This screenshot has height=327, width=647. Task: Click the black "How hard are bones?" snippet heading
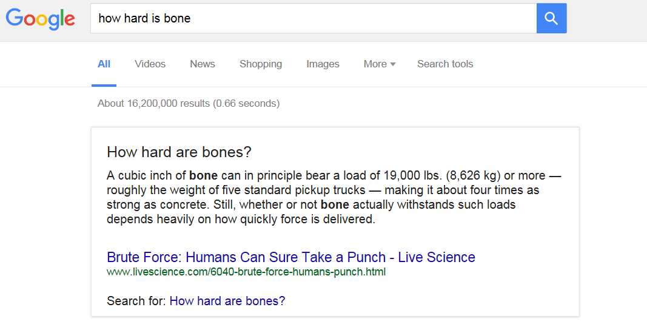point(179,152)
